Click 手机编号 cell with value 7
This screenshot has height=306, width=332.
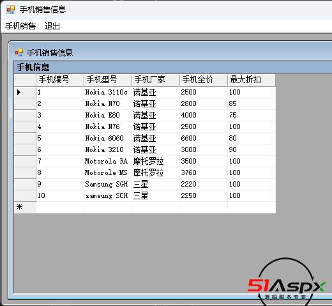click(x=60, y=161)
